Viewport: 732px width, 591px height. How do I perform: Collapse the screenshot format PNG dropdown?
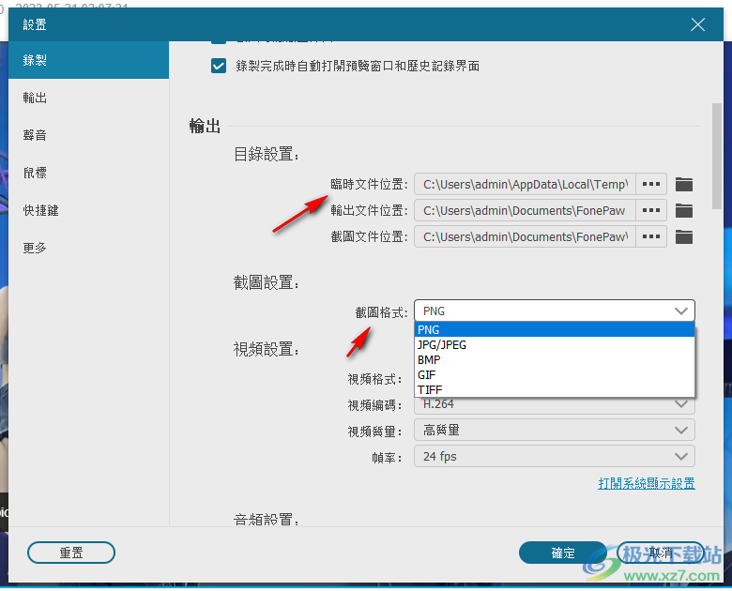point(555,311)
